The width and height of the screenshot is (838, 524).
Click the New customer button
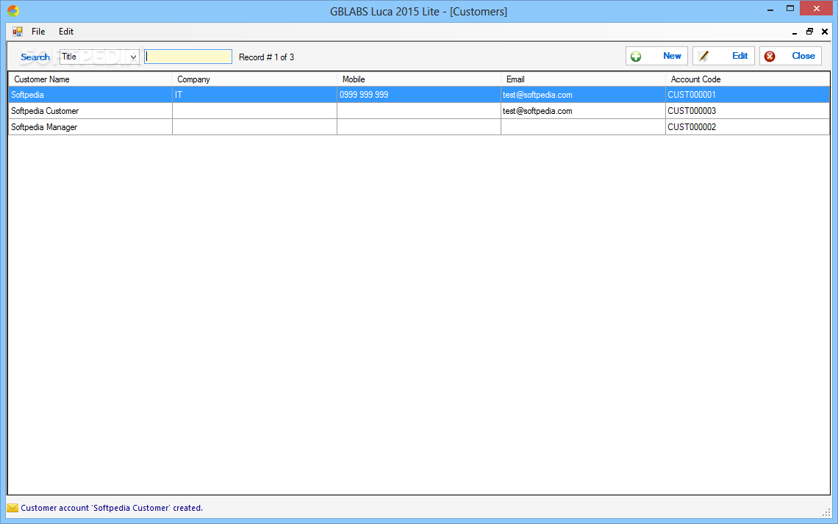(656, 56)
